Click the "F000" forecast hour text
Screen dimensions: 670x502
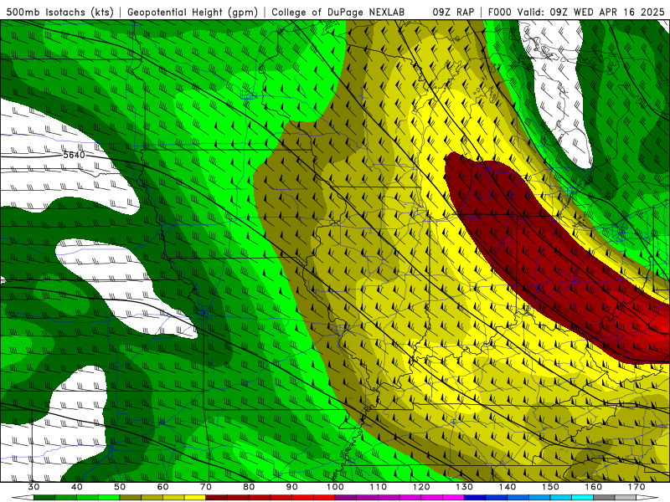point(500,12)
